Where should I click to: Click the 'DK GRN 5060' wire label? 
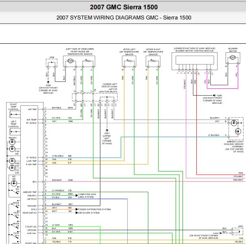point(62,194)
